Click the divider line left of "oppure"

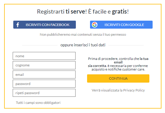[x=40, y=45]
